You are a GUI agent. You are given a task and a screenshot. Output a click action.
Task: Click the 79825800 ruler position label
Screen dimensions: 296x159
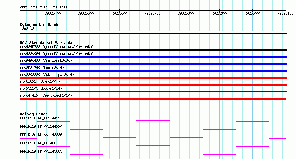(x=186, y=13)
